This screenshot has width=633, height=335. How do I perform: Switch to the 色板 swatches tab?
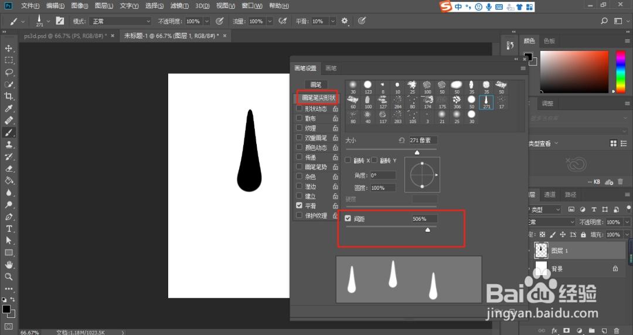(549, 41)
